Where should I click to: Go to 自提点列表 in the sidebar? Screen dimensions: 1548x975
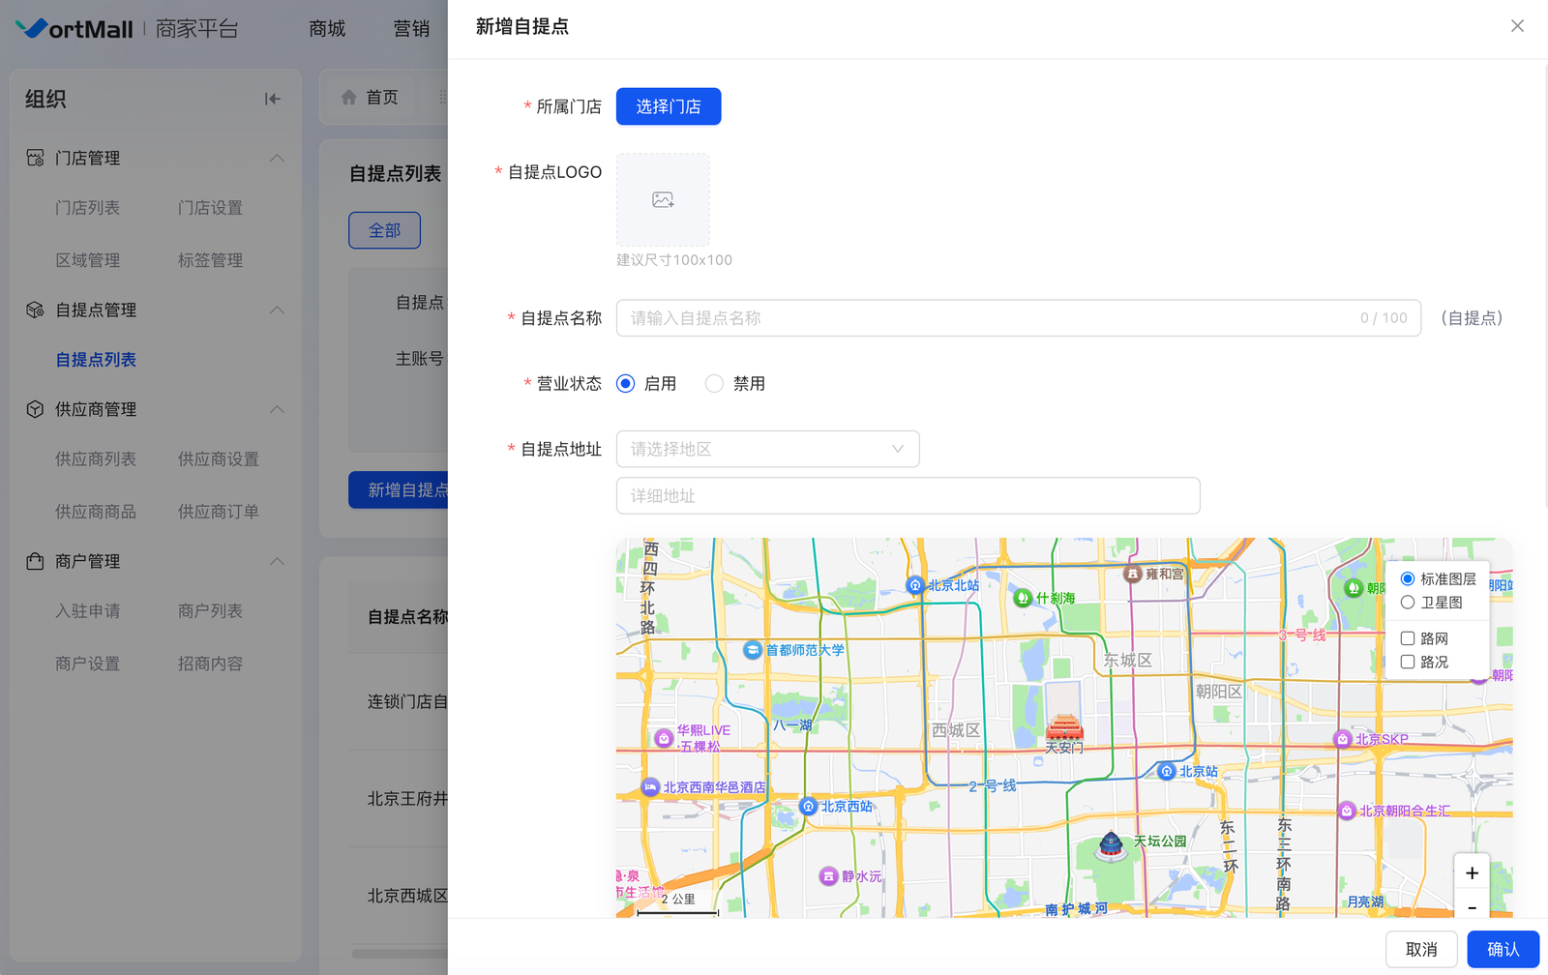click(x=96, y=360)
